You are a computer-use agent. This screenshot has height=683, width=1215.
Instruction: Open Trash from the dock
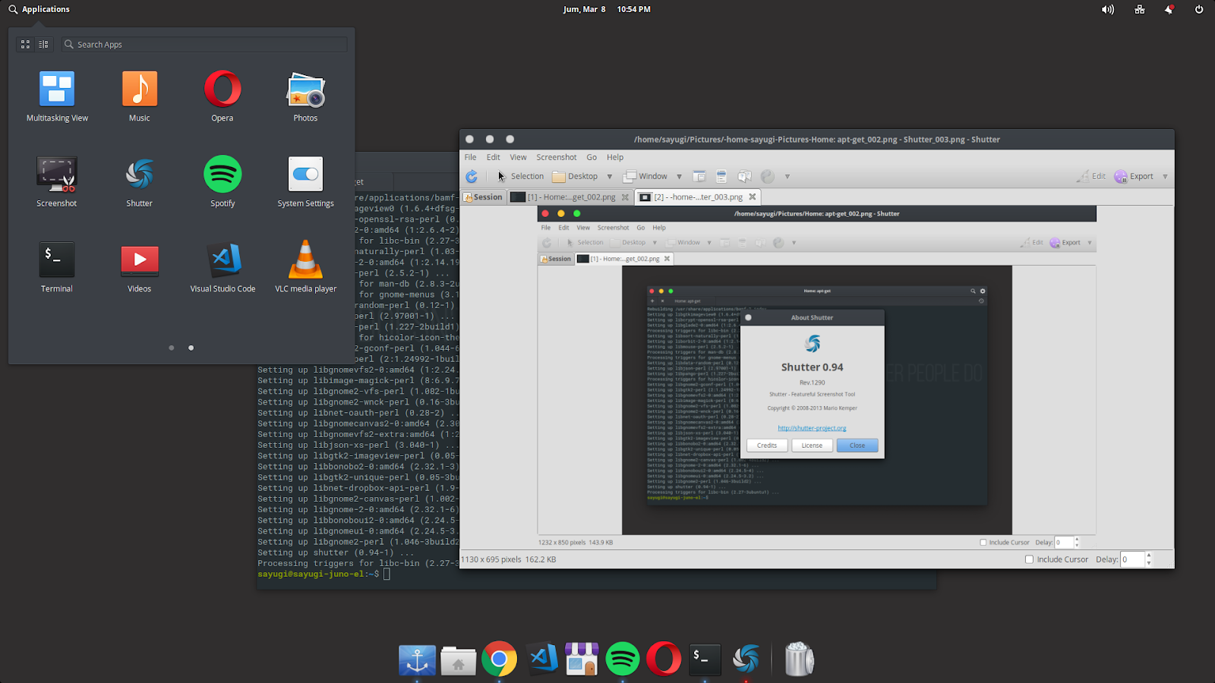(799, 659)
